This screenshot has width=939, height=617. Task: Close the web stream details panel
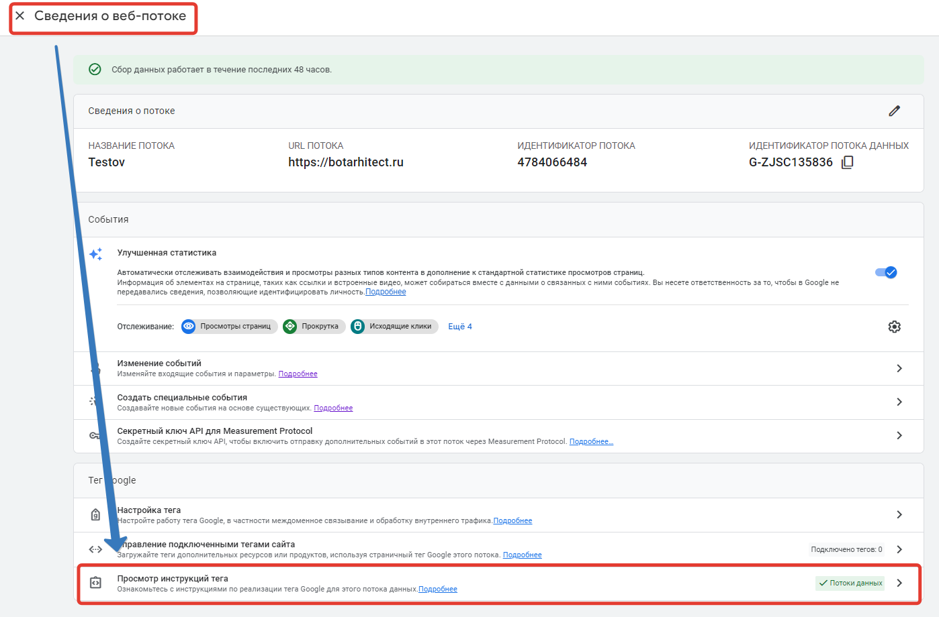pyautogui.click(x=20, y=16)
